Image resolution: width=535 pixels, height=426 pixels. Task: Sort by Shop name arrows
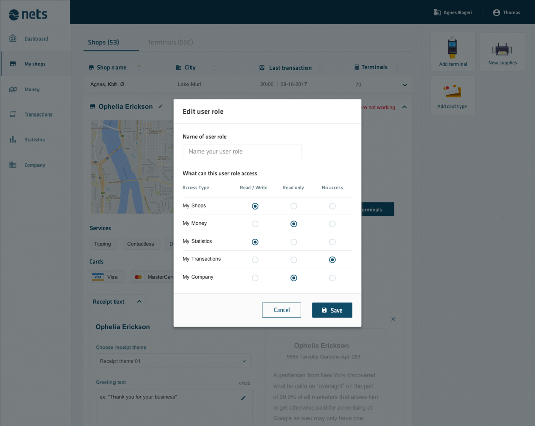click(x=139, y=67)
